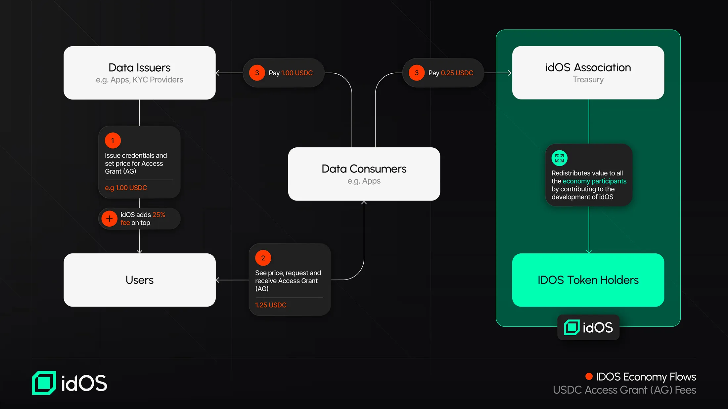This screenshot has height=409, width=728.
Task: Select the Data Consumers box
Action: pos(364,174)
